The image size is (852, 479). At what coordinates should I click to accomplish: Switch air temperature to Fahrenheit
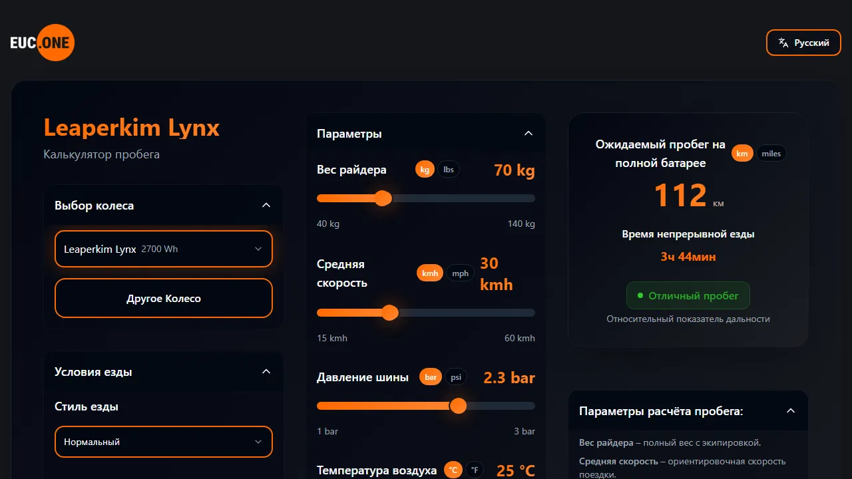(x=474, y=470)
